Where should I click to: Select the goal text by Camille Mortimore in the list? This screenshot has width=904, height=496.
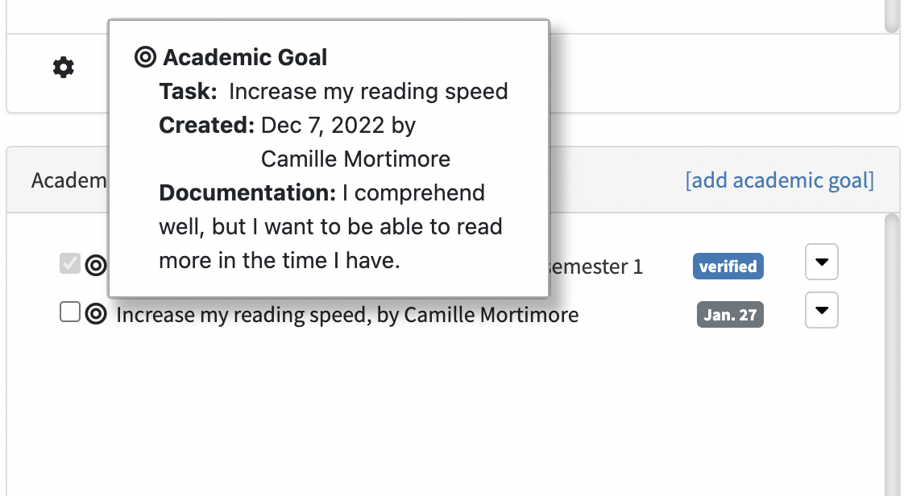pyautogui.click(x=347, y=315)
